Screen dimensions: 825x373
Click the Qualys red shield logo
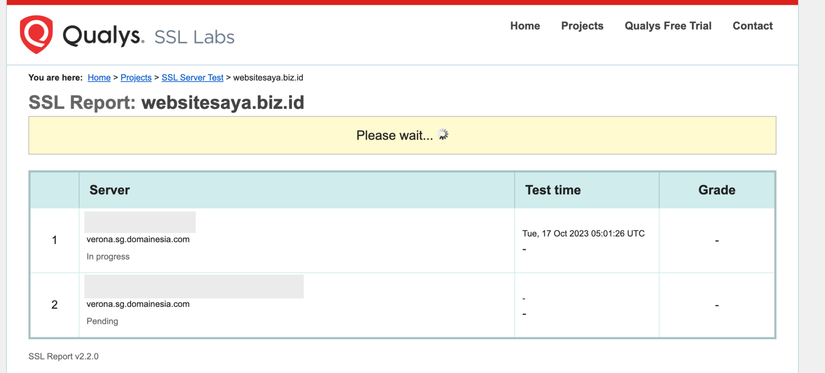pos(36,34)
